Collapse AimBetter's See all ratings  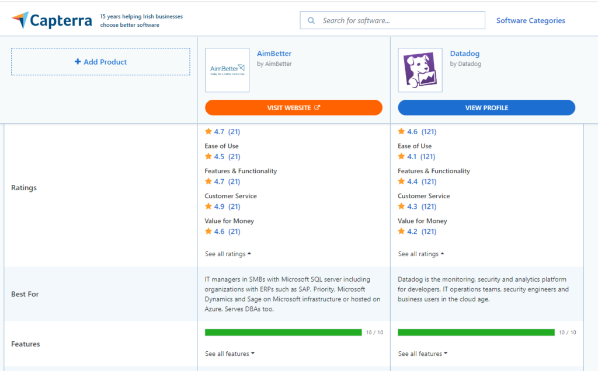pyautogui.click(x=228, y=254)
